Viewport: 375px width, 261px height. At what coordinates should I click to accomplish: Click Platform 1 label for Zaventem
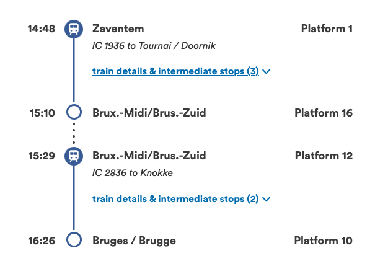tap(327, 29)
